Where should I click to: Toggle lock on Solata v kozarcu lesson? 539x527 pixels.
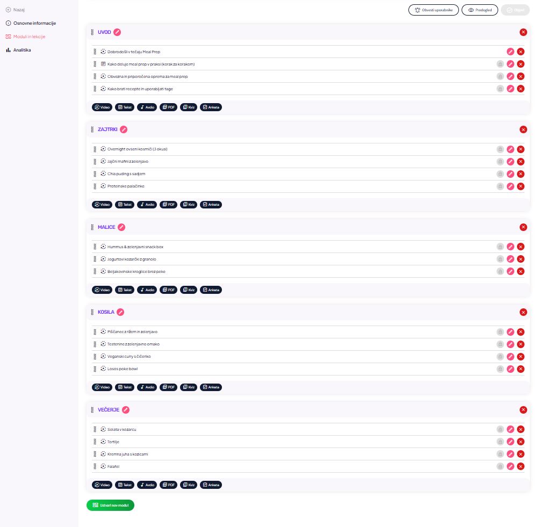point(500,430)
